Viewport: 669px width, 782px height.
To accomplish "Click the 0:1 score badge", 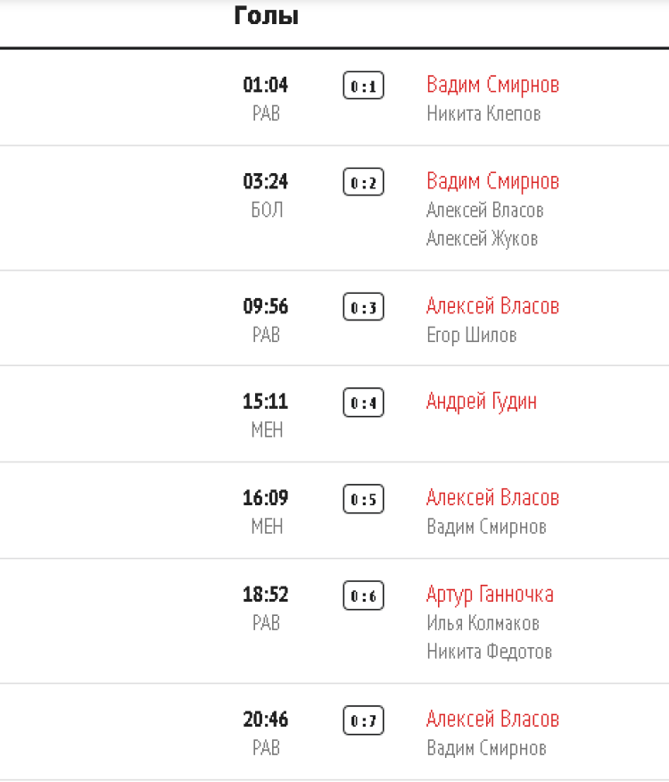I will coord(363,86).
